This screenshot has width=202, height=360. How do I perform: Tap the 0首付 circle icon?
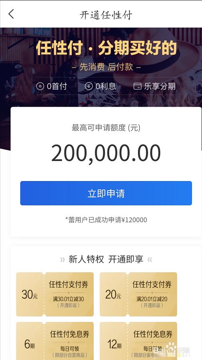coord(40,86)
